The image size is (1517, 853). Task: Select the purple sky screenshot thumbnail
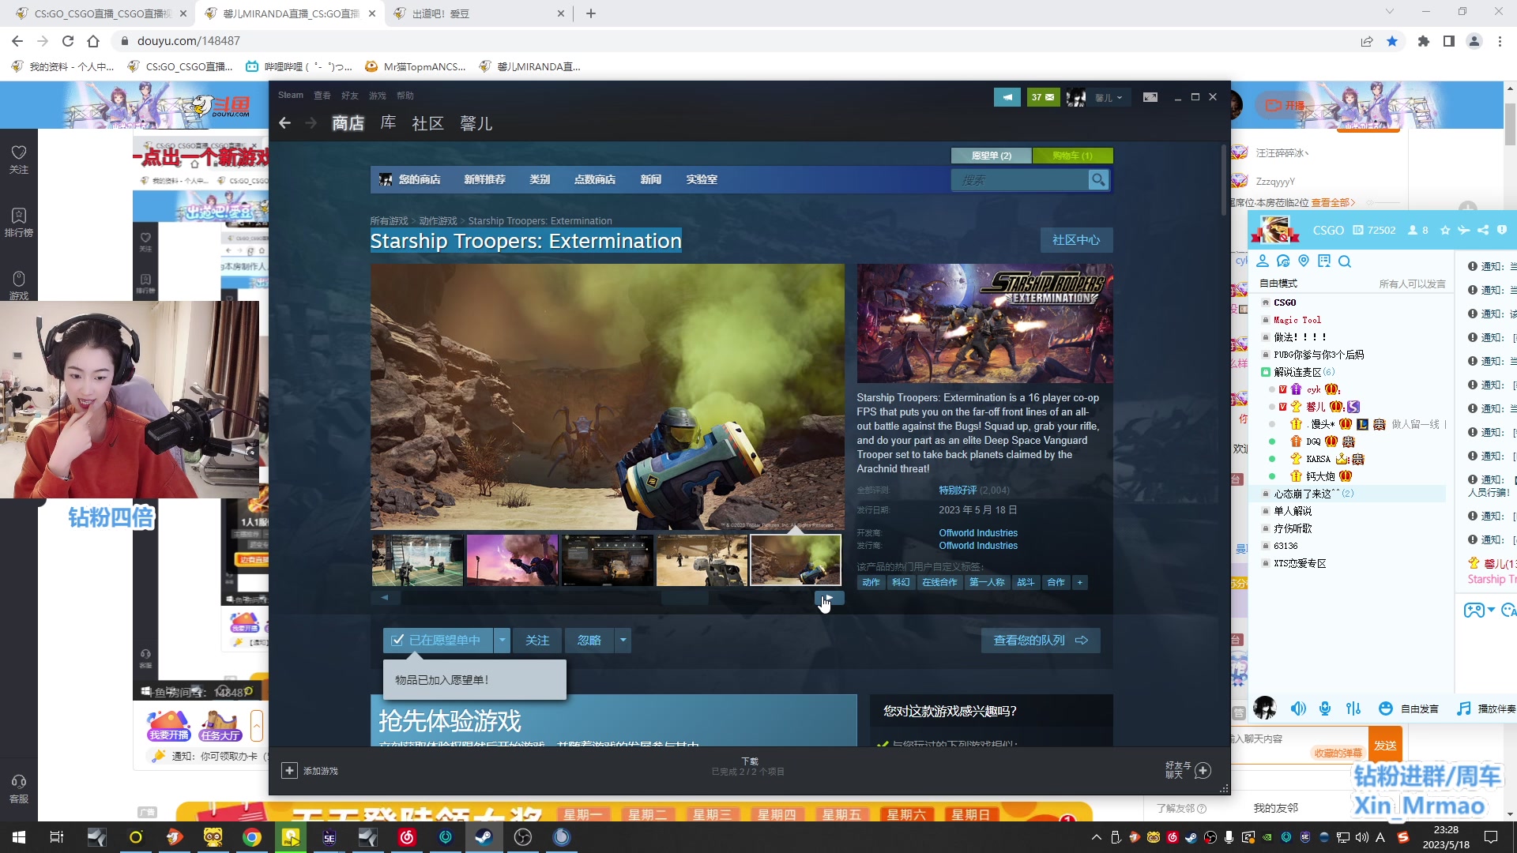pyautogui.click(x=512, y=560)
